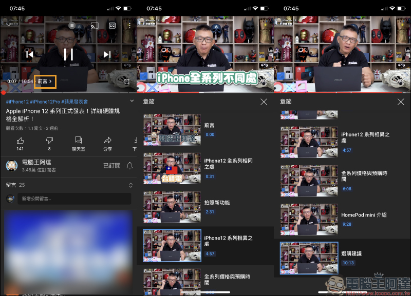Image resolution: width=411 pixels, height=296 pixels.
Task: Jump to timestamp 0:31
Action: click(x=210, y=176)
